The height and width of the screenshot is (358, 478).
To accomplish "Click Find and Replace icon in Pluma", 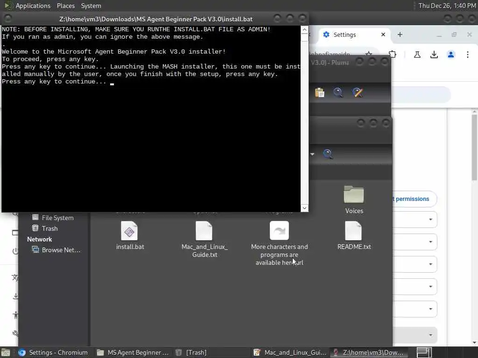I will click(x=358, y=92).
